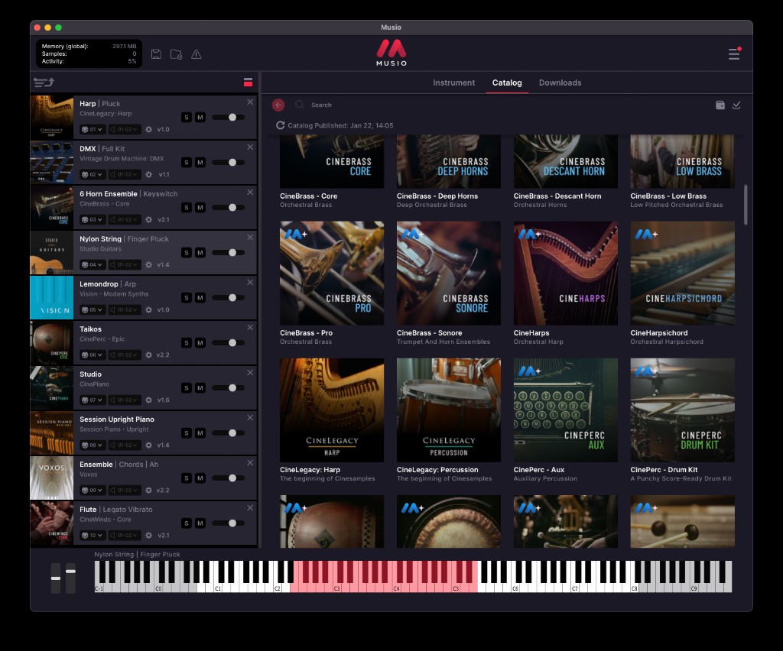
Task: Open the CineHarps catalog entry
Action: pyautogui.click(x=565, y=273)
